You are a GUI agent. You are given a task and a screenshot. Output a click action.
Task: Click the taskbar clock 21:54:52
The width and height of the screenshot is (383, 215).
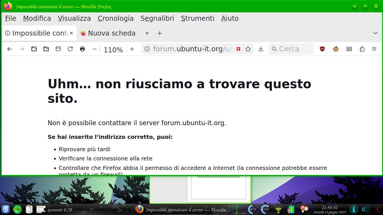pos(330,208)
